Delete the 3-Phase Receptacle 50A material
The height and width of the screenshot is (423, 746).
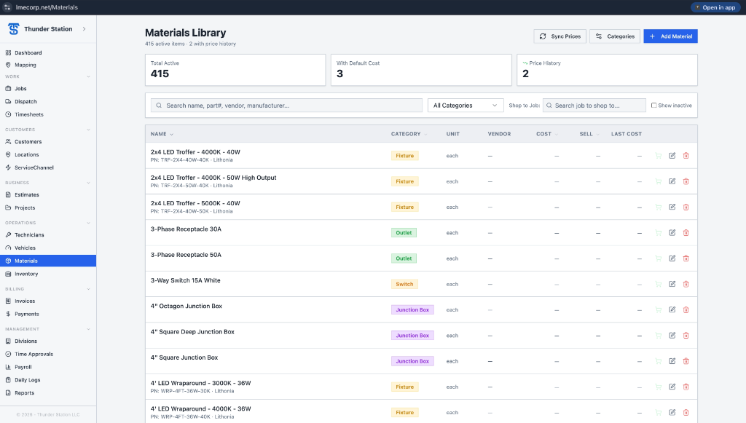click(x=686, y=258)
